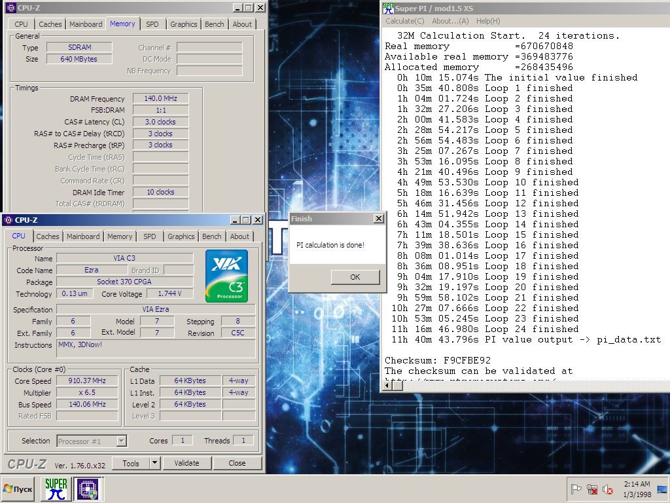Click the CAS# Latency value 3.0 clocks
Screen dimensions: 670x503
pyautogui.click(x=161, y=122)
